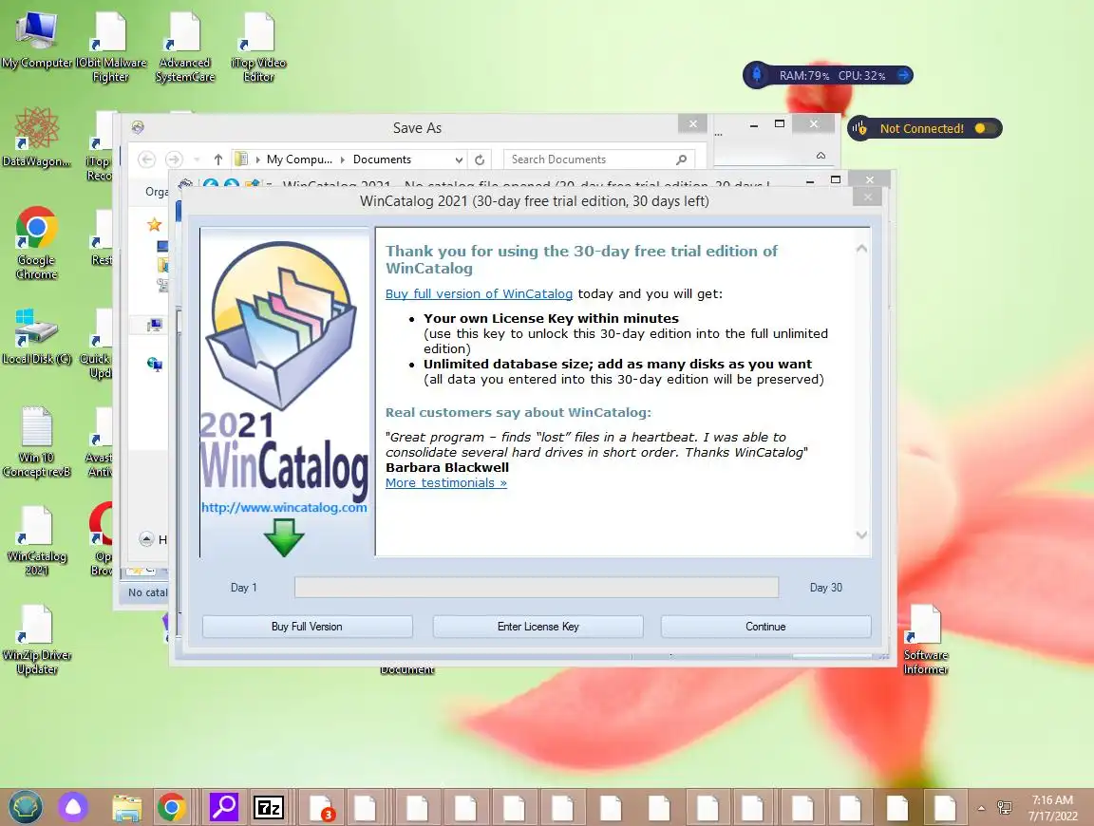Click Back arrow in Save As dialog

[x=146, y=160]
